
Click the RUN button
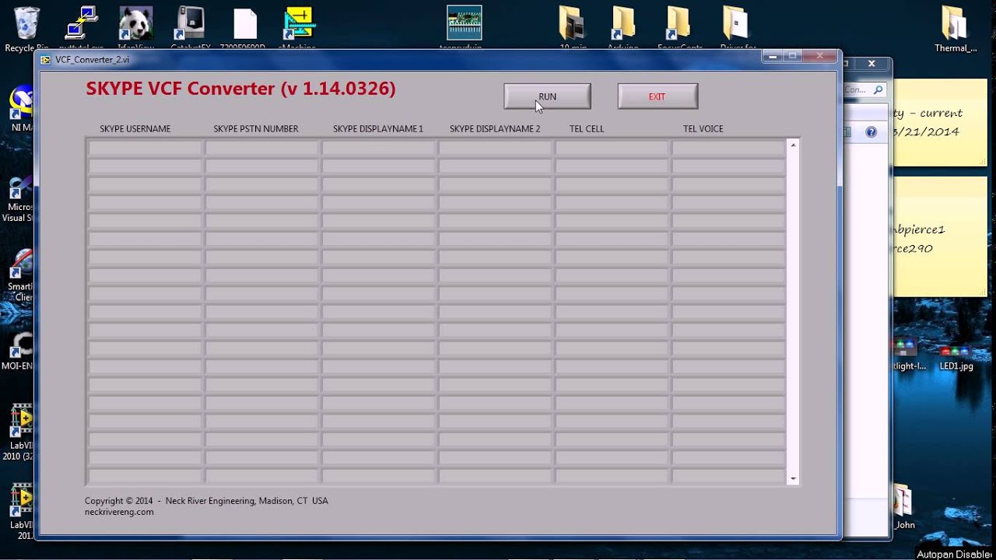(547, 96)
